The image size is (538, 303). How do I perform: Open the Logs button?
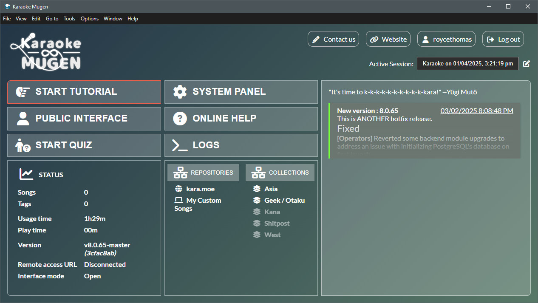(x=241, y=145)
